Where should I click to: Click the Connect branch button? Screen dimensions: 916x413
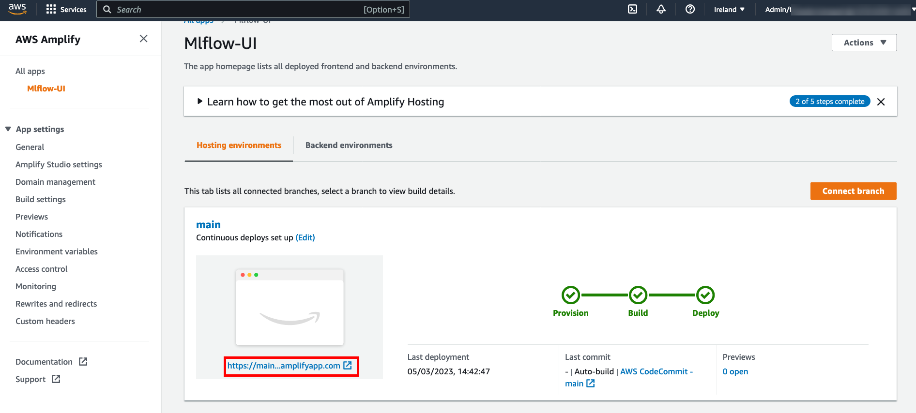tap(853, 191)
